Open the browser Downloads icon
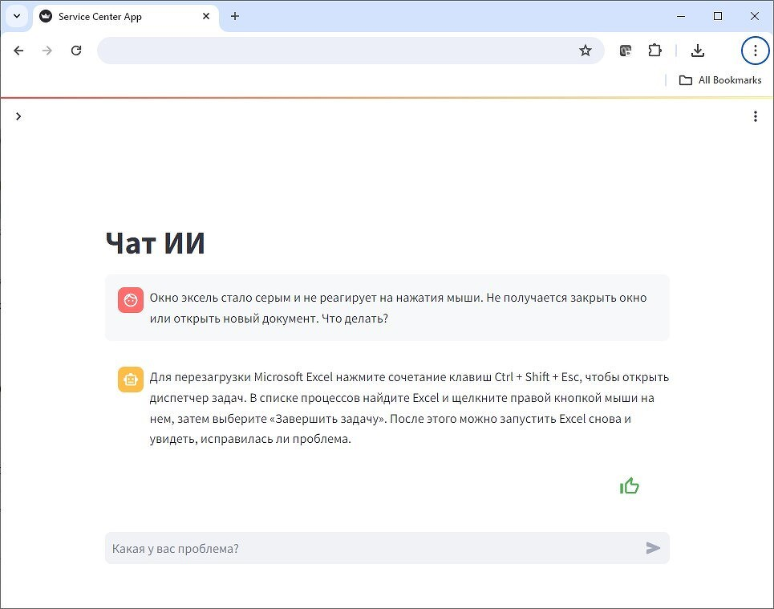 (x=698, y=51)
